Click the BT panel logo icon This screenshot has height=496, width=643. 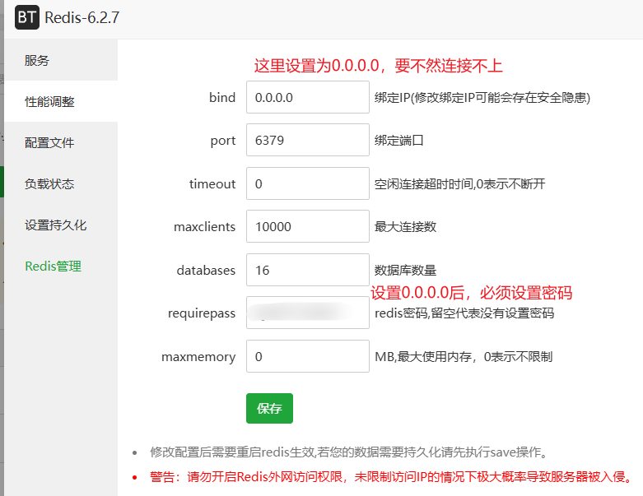click(x=27, y=17)
